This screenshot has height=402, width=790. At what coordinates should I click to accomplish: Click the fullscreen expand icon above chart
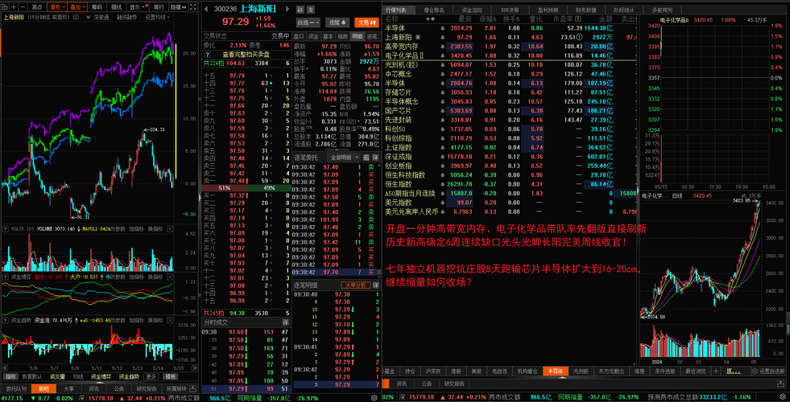[x=193, y=7]
